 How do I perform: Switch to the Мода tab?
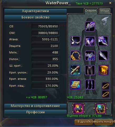click(x=105, y=11)
